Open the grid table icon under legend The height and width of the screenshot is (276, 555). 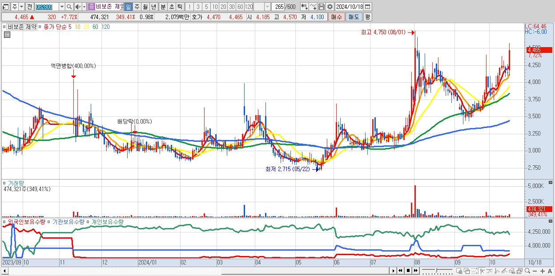[x=7, y=34]
